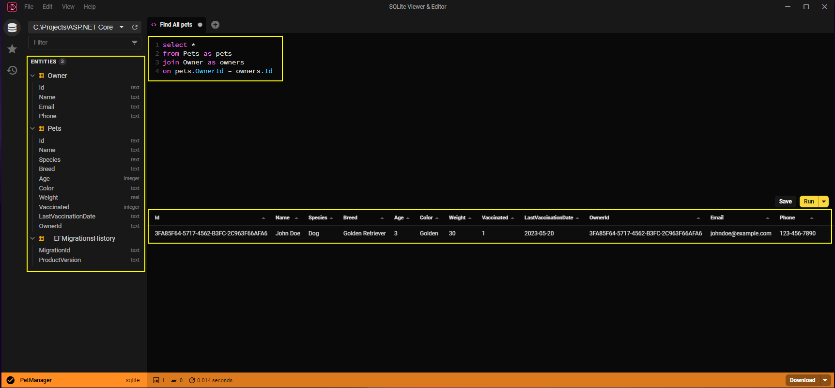Click the __EFMigrationsHistory table grid icon
The width and height of the screenshot is (835, 388).
pos(41,238)
